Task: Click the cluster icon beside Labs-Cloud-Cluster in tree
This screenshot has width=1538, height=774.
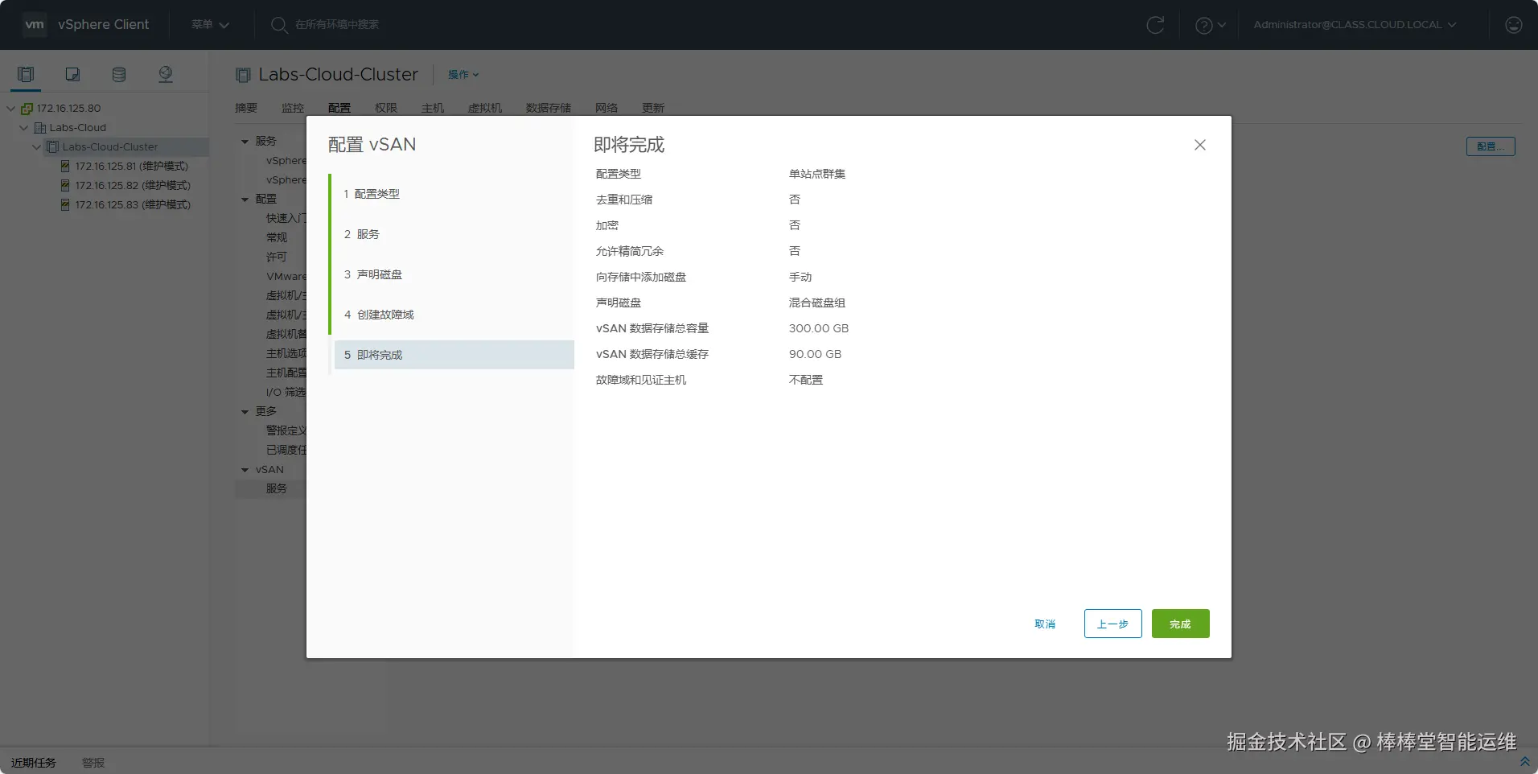Action: coord(53,147)
